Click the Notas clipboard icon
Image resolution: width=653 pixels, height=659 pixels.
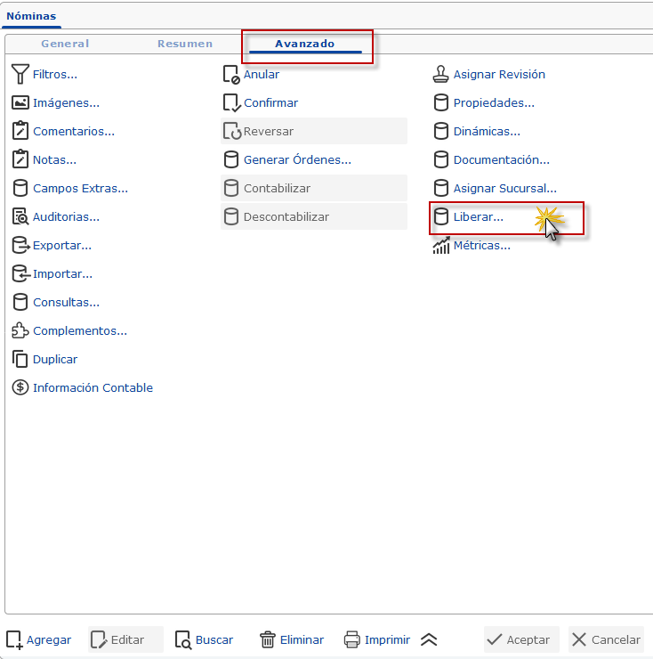[x=20, y=159]
